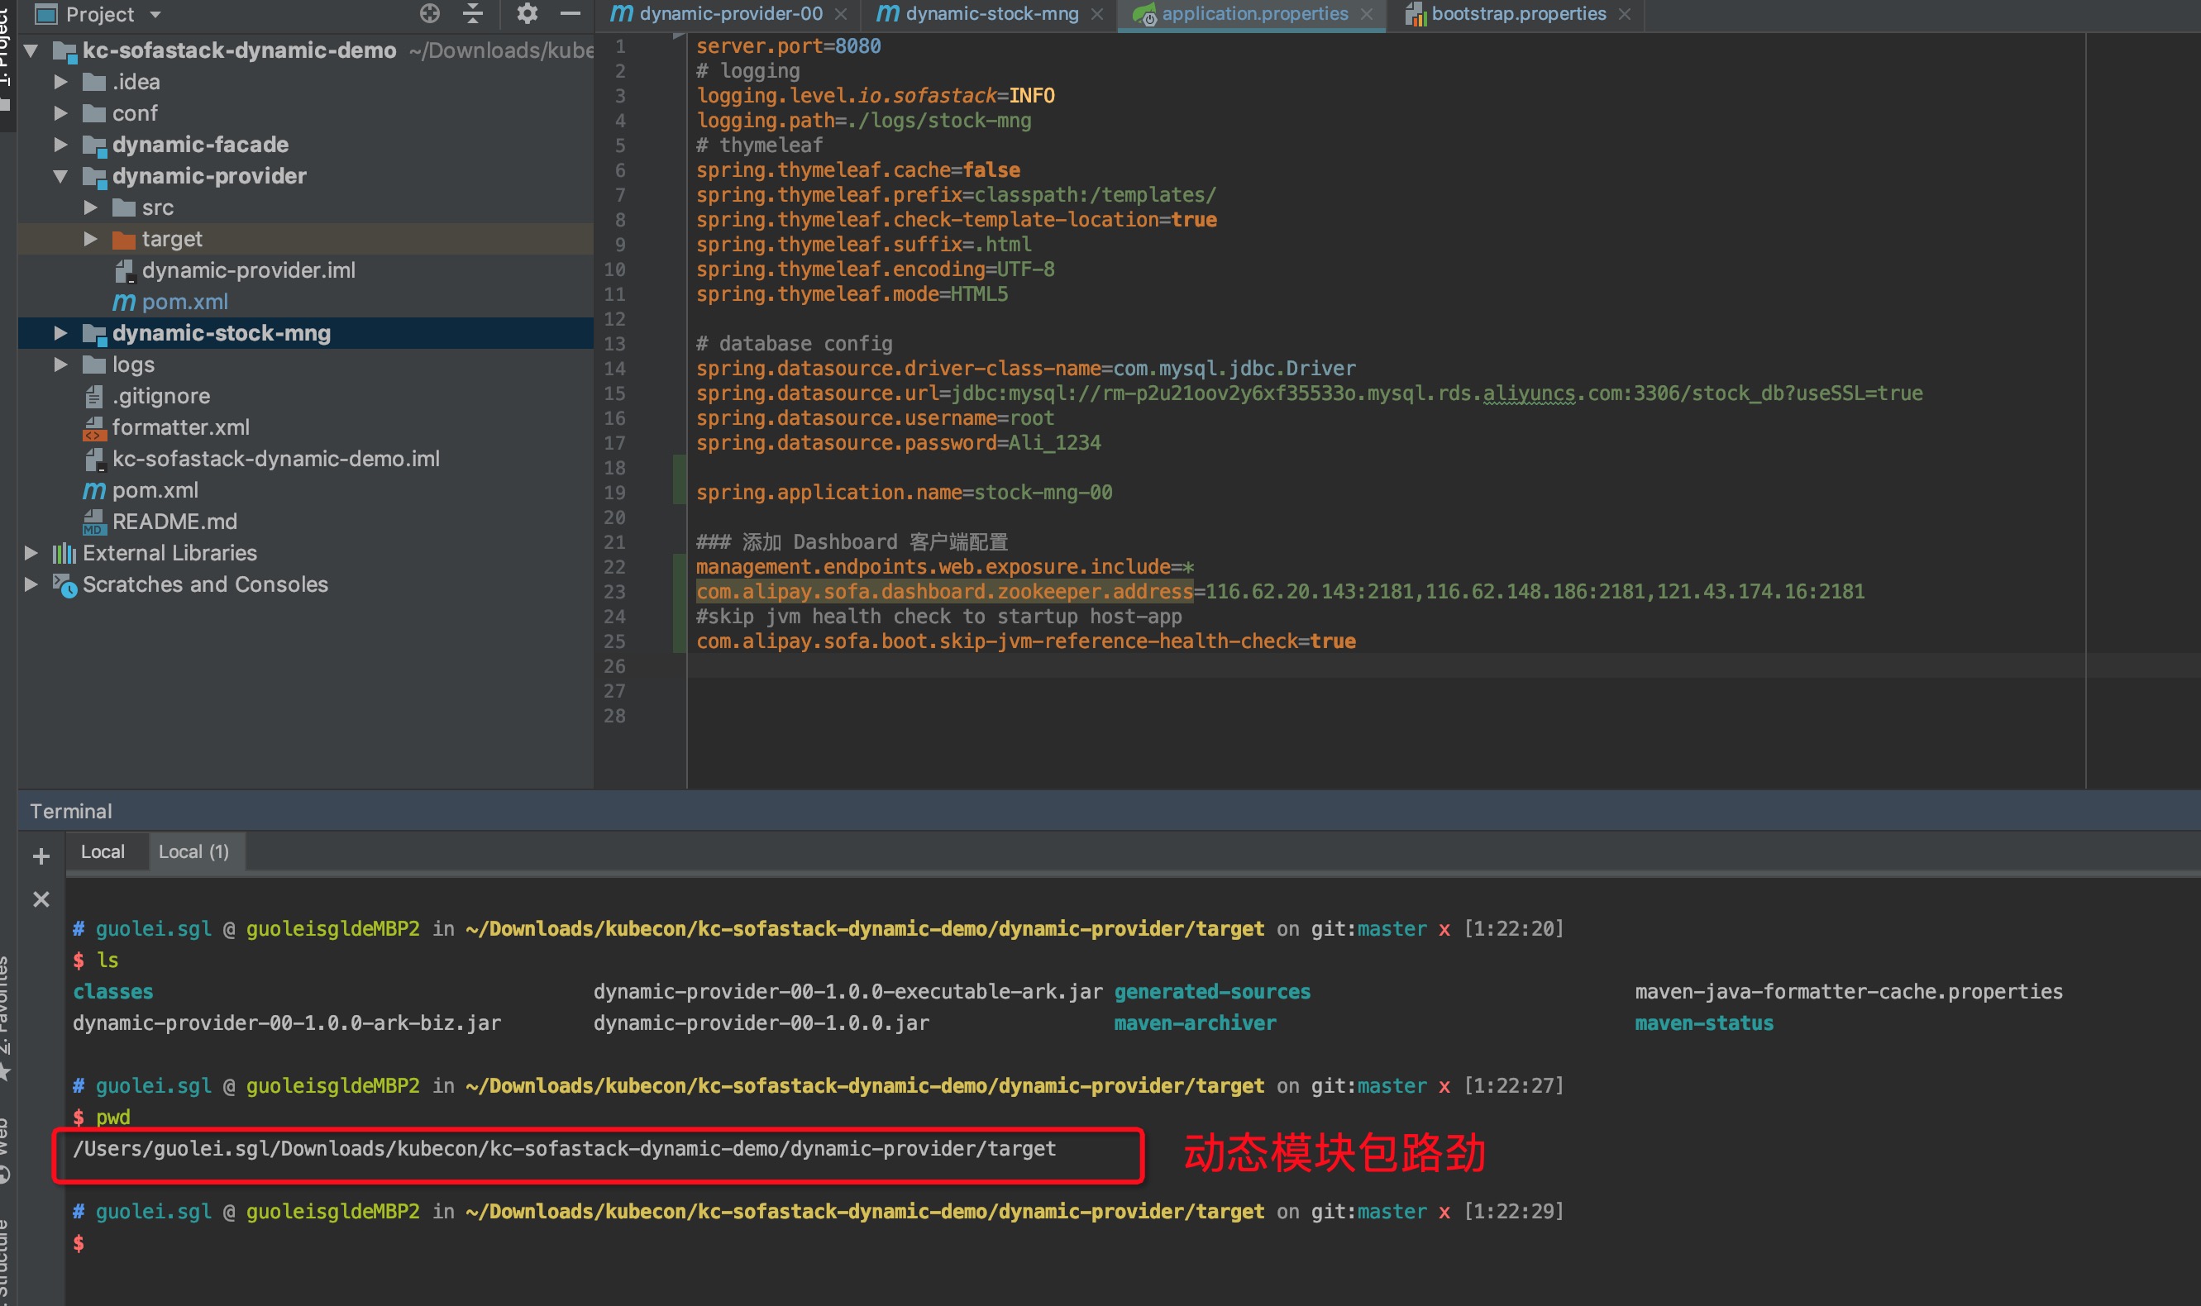
Task: Click line 1 server.port=8080 in editor
Action: [788, 45]
